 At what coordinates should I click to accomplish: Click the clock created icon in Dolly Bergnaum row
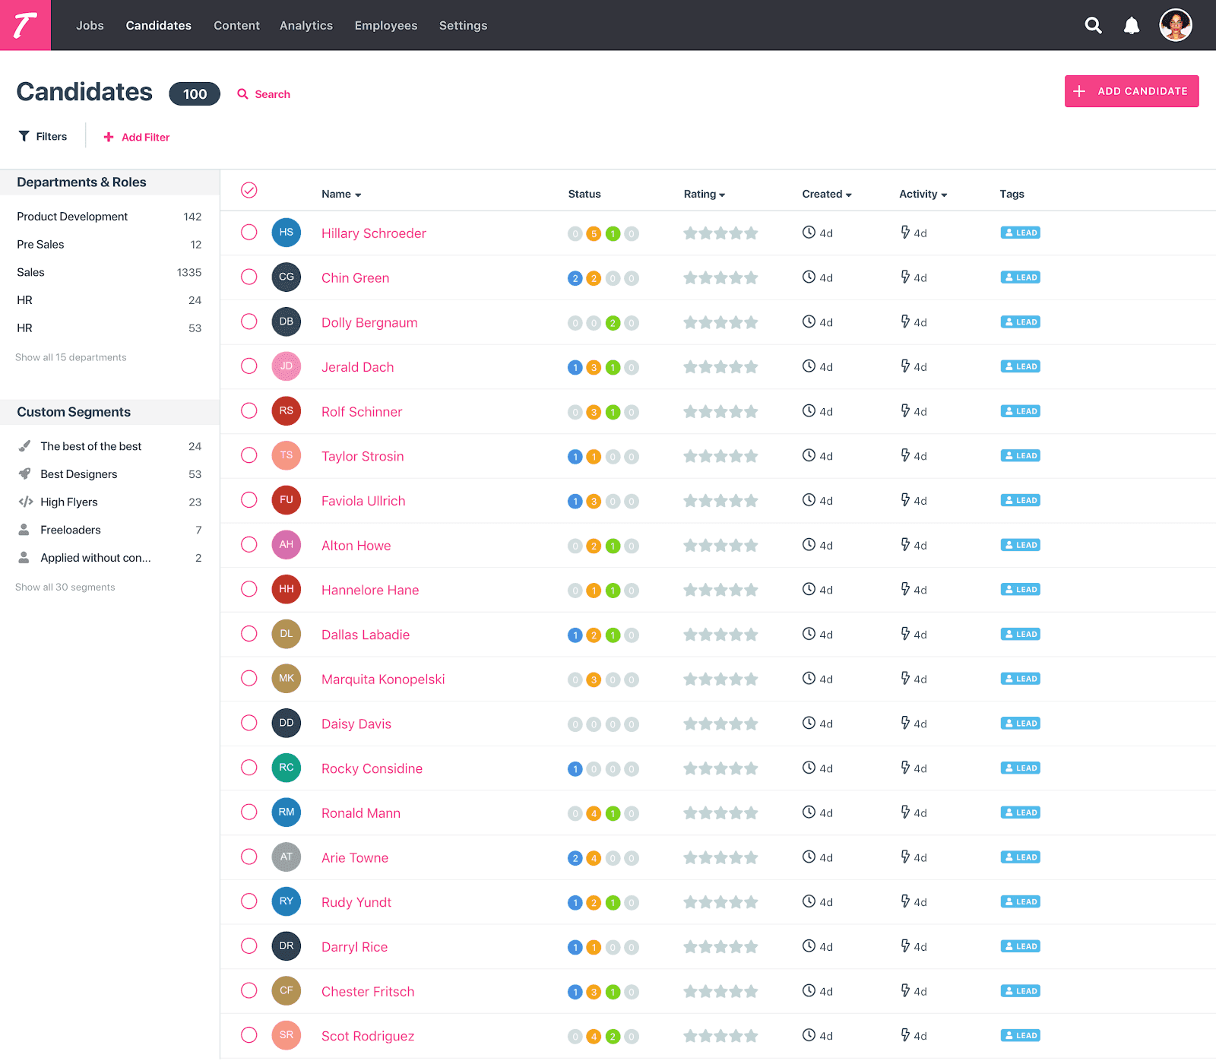(809, 321)
